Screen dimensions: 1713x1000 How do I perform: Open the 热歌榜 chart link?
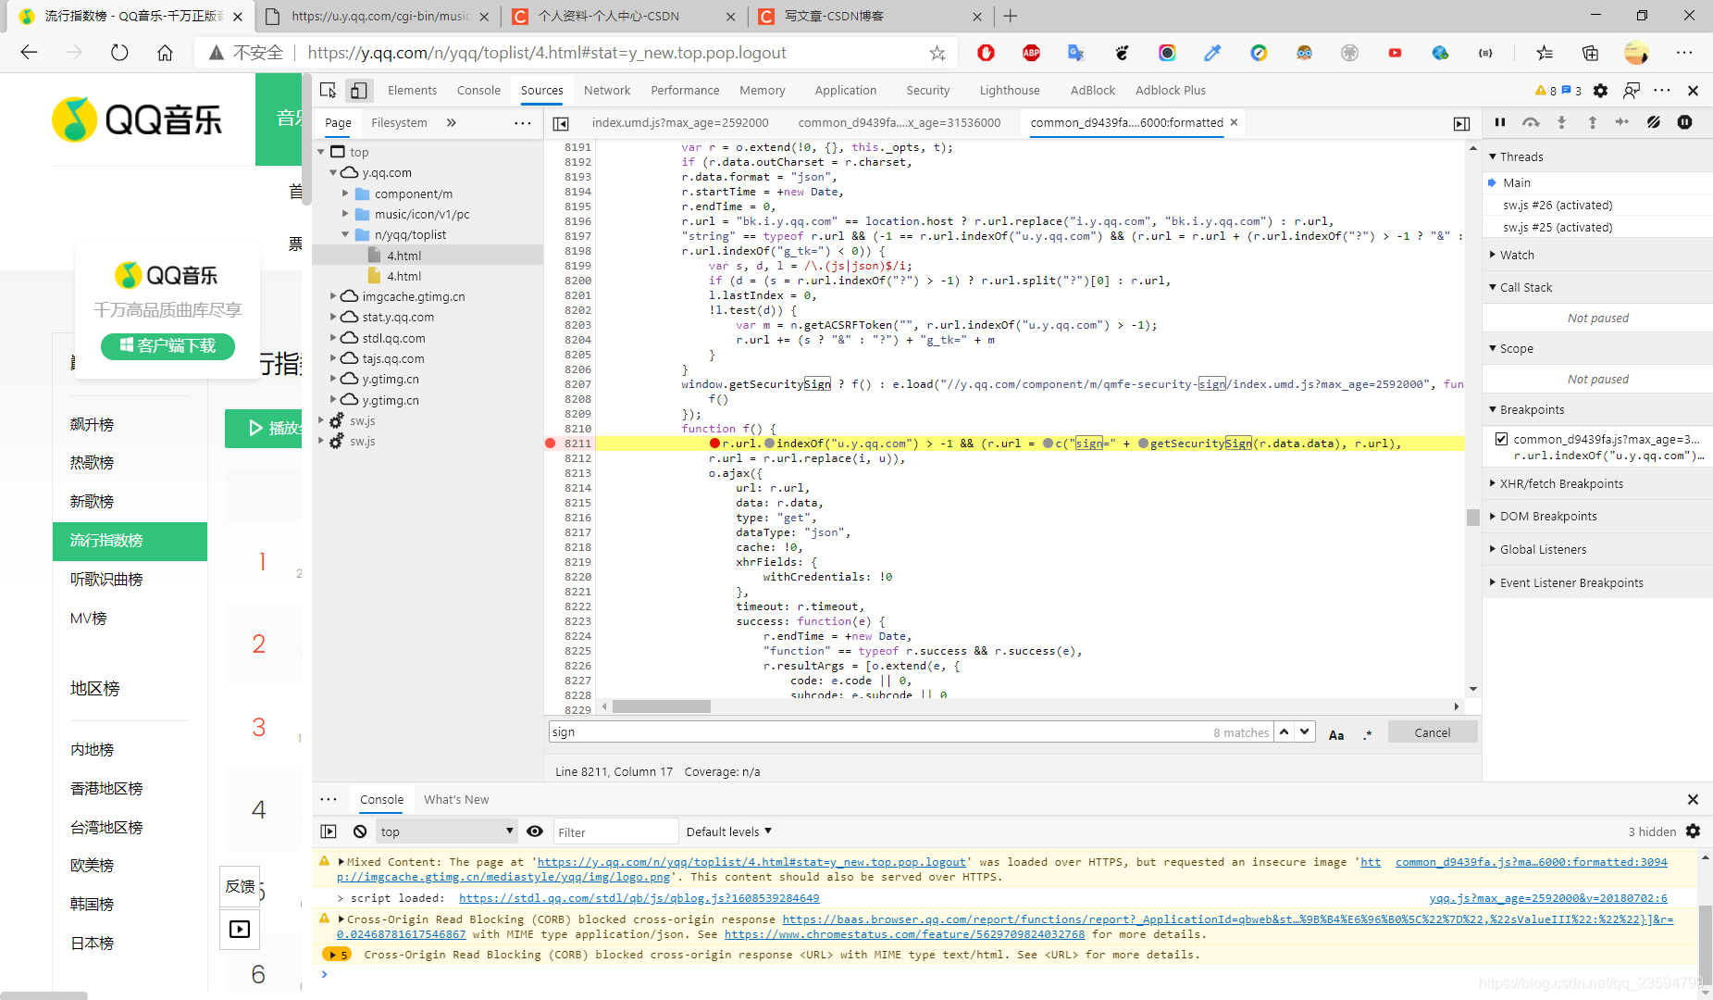92,462
